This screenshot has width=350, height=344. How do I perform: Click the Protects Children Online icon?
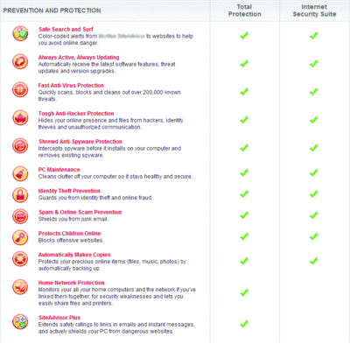click(x=20, y=237)
